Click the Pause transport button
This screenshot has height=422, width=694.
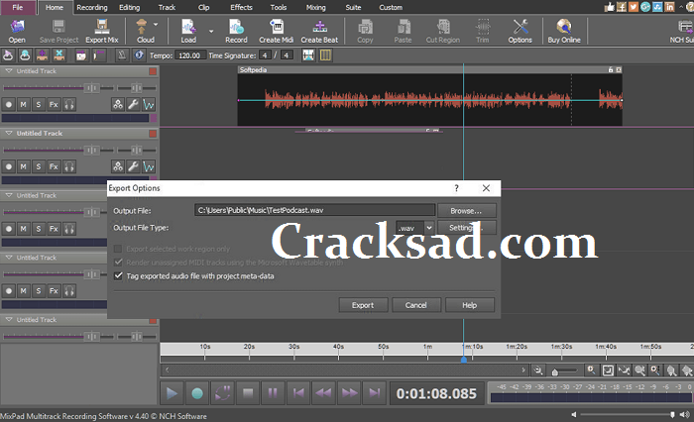(x=273, y=393)
